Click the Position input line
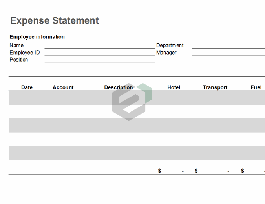 click(100, 60)
